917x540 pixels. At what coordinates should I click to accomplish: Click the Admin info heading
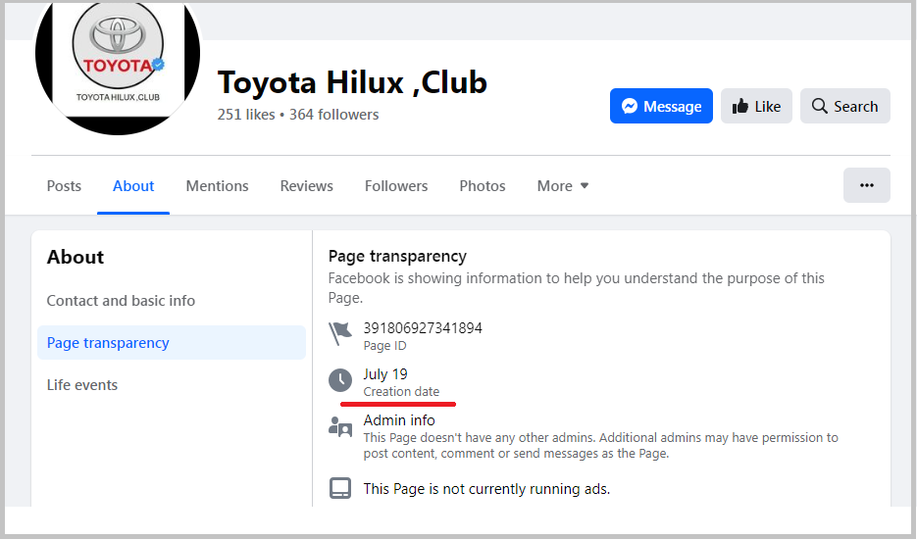[x=399, y=420]
